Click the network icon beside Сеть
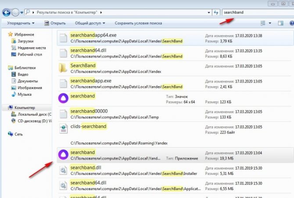 click(x=11, y=134)
